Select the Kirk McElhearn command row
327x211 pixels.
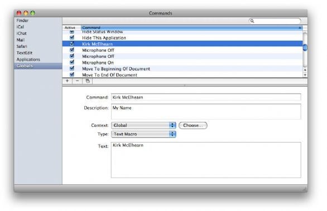point(182,43)
